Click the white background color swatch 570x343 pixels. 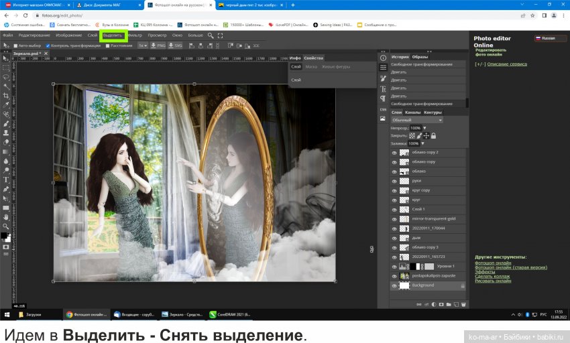click(x=8, y=239)
